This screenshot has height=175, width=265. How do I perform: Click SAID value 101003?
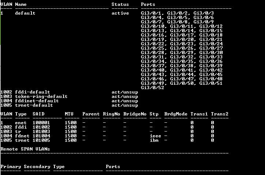tap(41, 132)
